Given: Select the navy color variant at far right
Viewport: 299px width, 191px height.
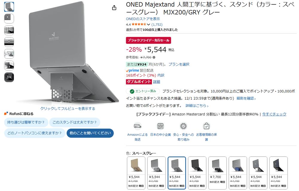Looking at the screenshot, I should point(278,173).
